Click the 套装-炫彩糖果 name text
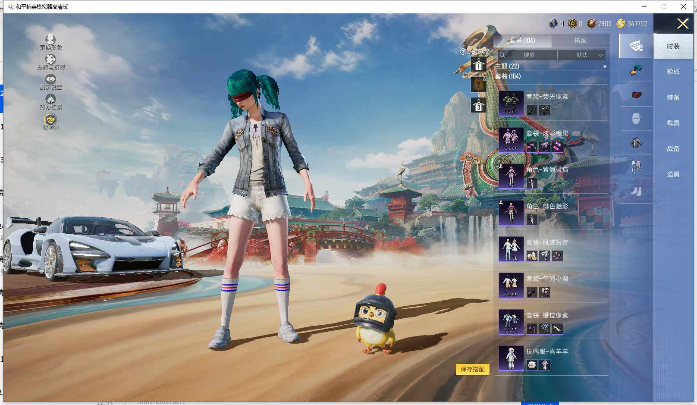This screenshot has height=405, width=697. 547,133
